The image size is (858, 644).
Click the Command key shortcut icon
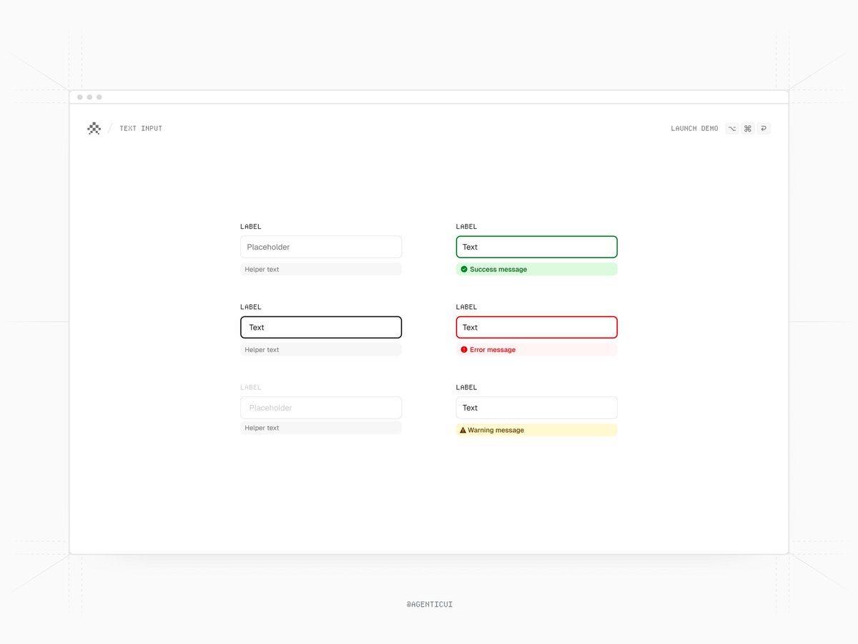click(748, 128)
